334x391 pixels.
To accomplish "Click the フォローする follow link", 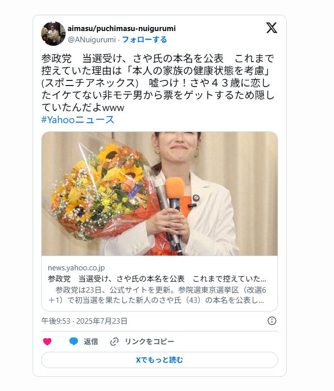I will point(144,39).
